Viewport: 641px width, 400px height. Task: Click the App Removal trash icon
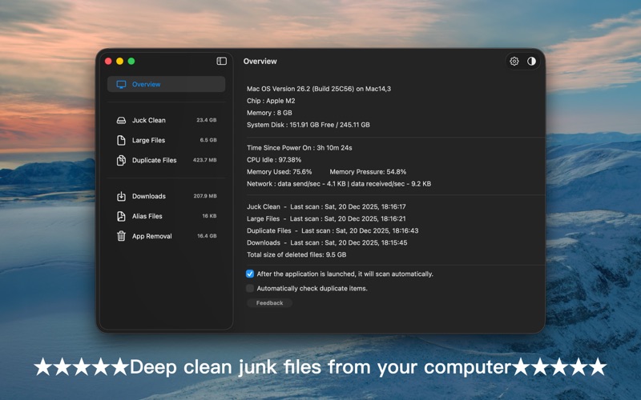point(122,236)
